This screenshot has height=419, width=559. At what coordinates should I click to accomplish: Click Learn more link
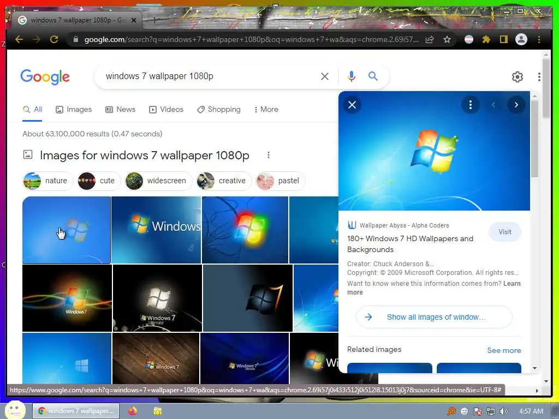[x=434, y=288]
